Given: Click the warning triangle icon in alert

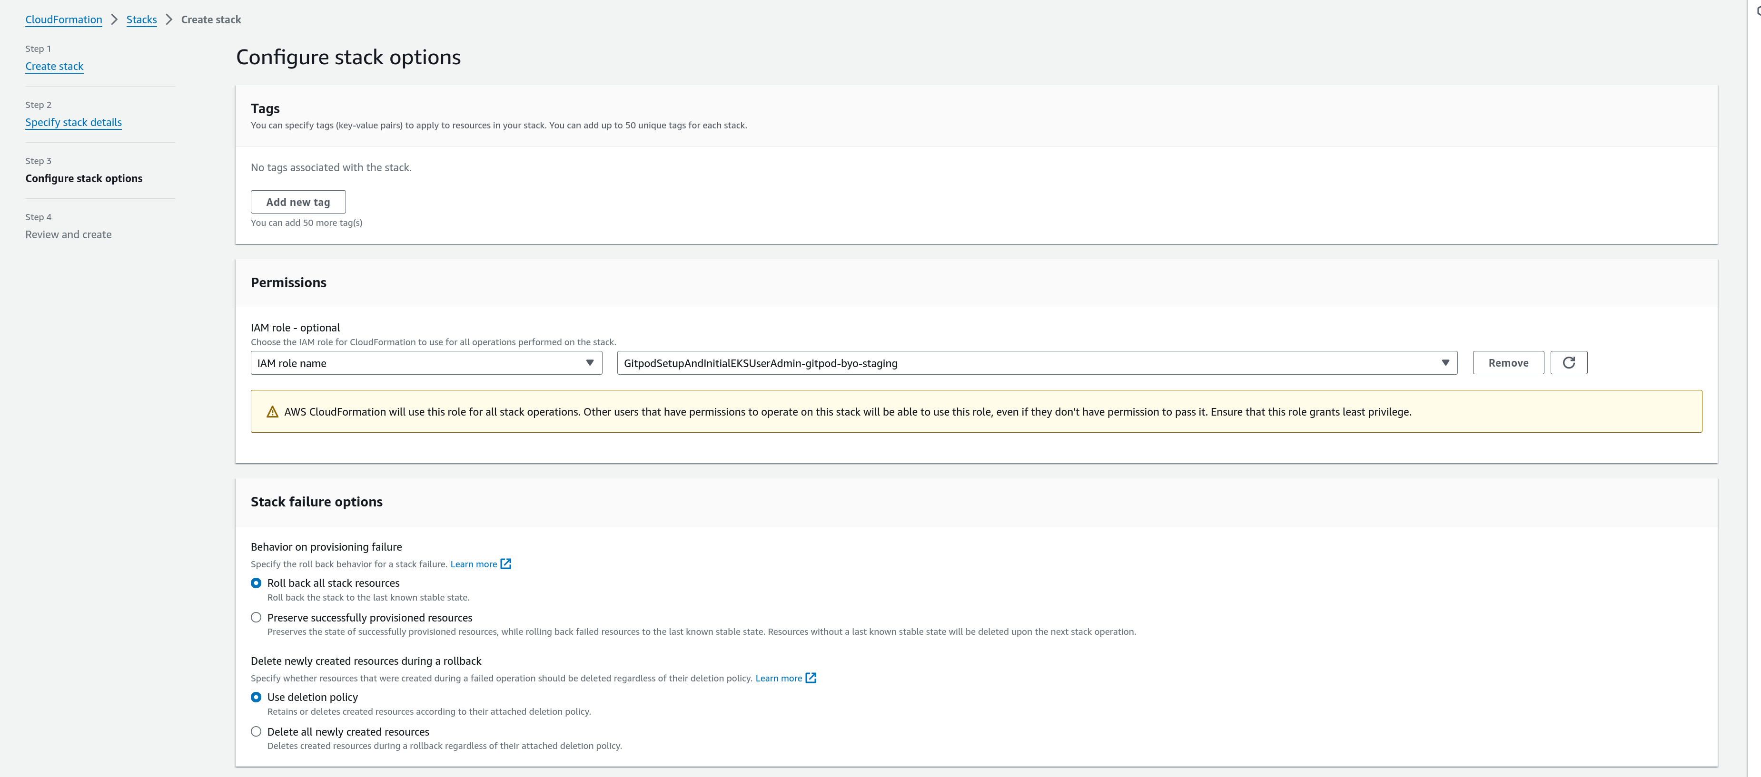Looking at the screenshot, I should [x=272, y=412].
